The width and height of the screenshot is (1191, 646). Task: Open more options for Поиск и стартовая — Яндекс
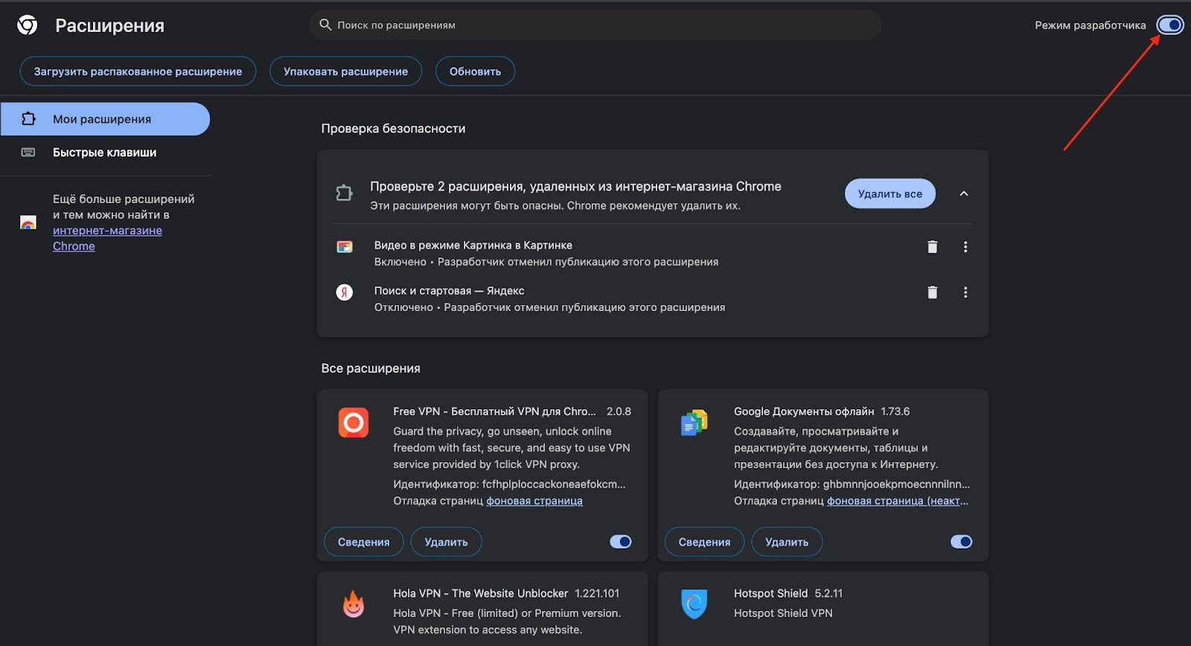tap(965, 292)
